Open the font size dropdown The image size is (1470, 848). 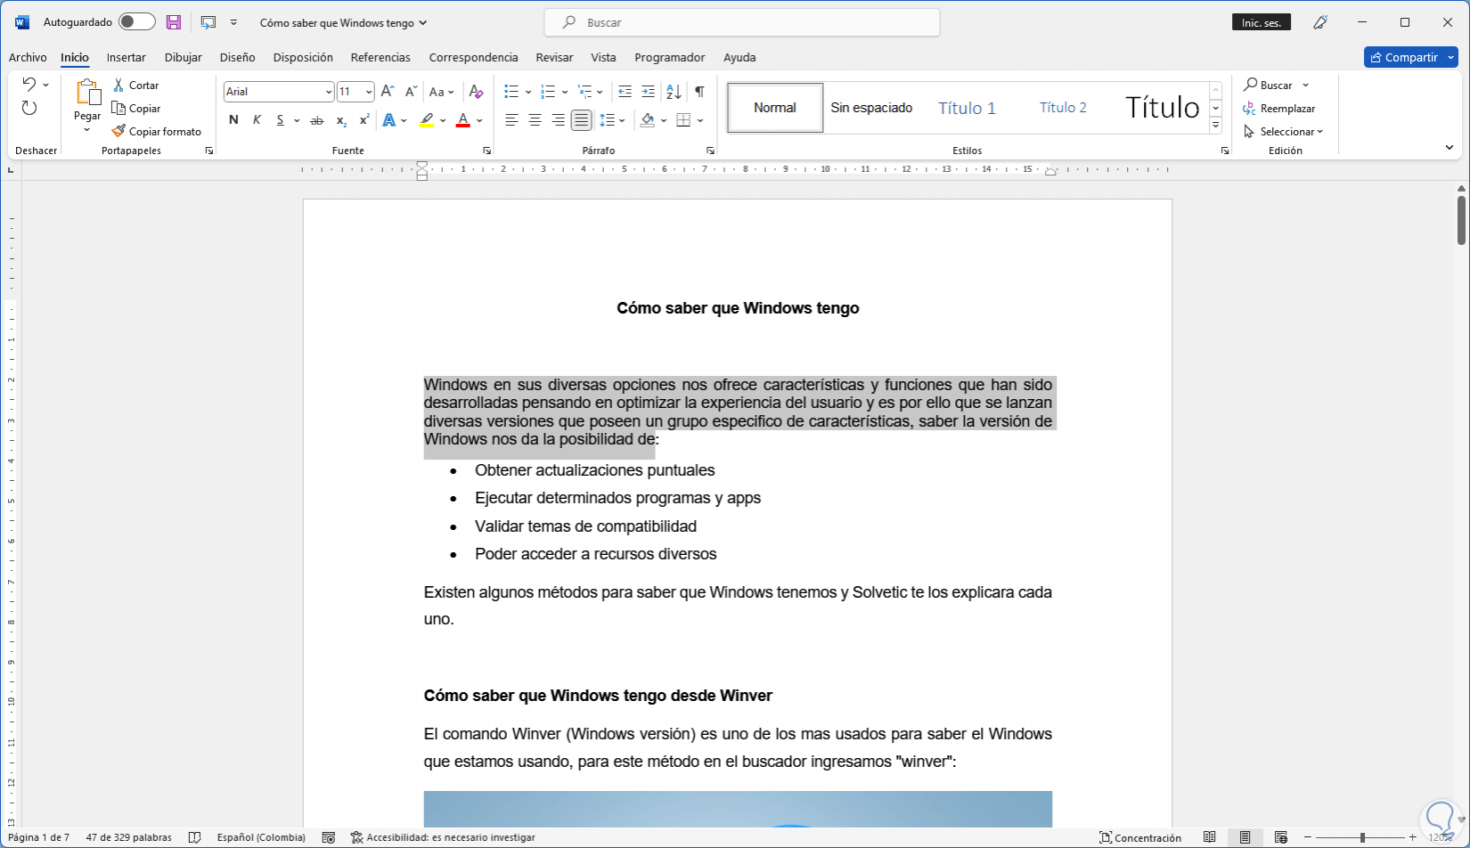(369, 92)
